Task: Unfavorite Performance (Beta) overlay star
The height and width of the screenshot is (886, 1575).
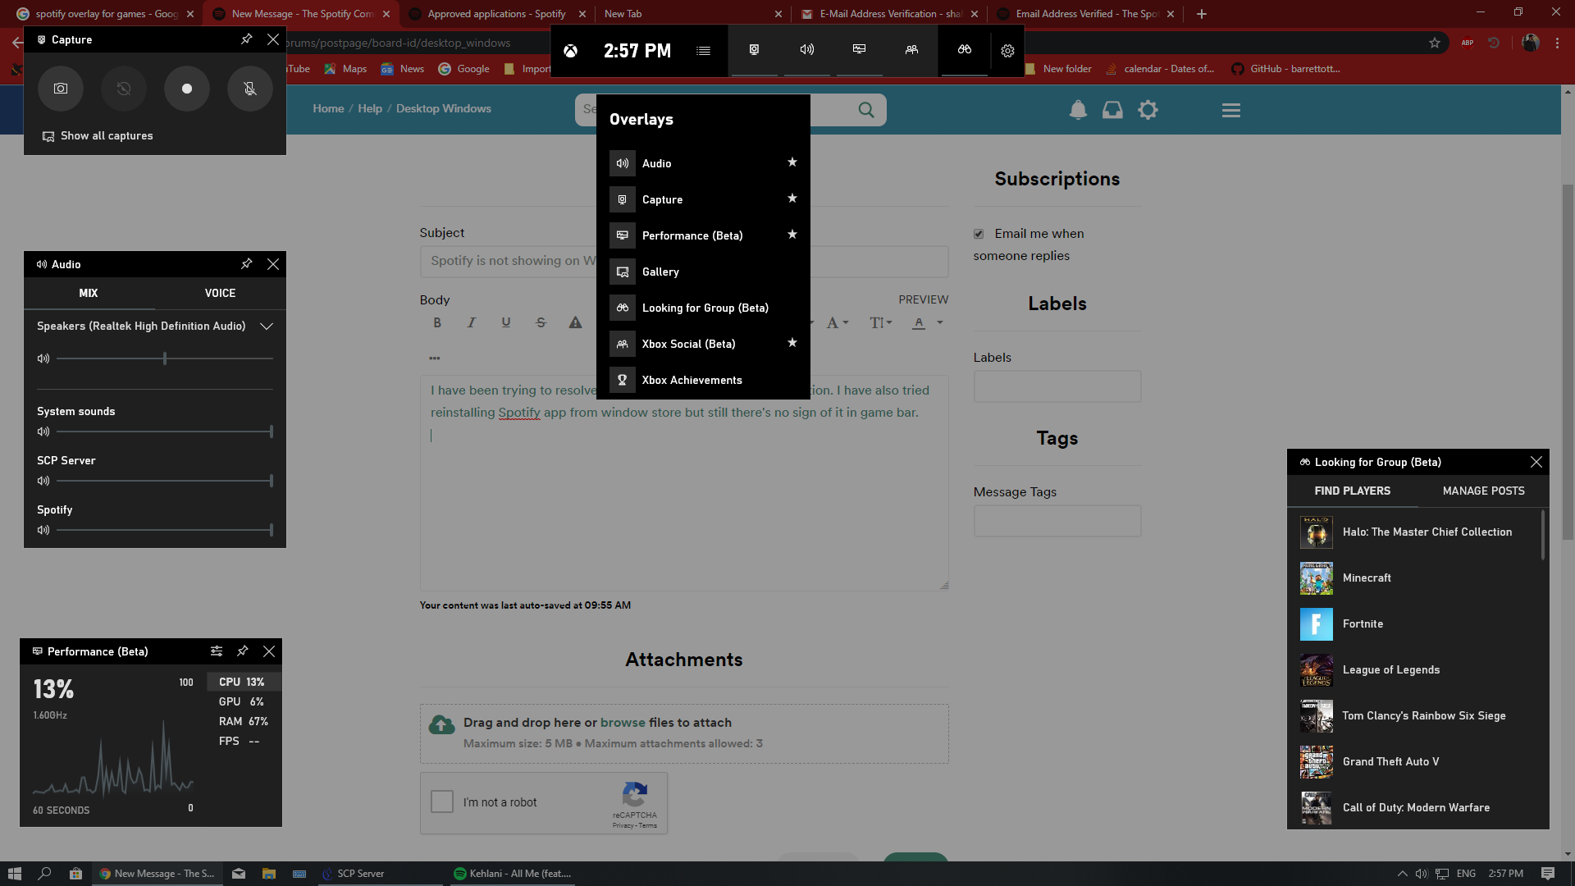Action: tap(792, 235)
